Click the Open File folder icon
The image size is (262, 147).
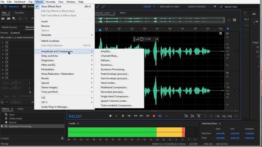coord(3,18)
